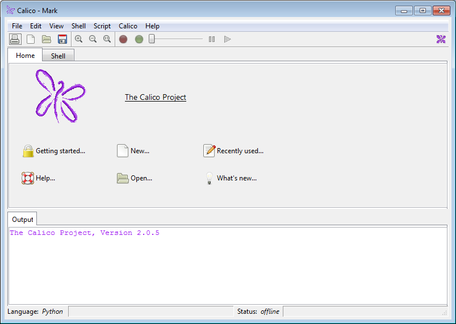Click the empty field next to Language
Screen dimensions: 456x324
click(x=151, y=311)
